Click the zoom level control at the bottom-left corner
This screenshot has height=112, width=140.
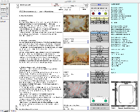[2, 111]
